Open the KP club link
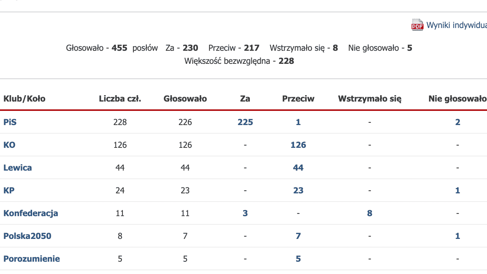 (9, 190)
